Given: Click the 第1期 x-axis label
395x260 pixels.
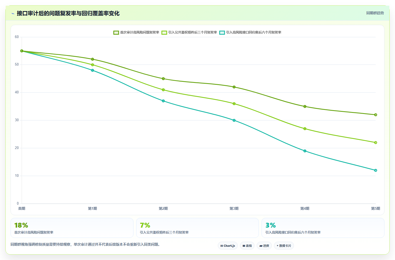Looking at the screenshot, I should [x=92, y=208].
